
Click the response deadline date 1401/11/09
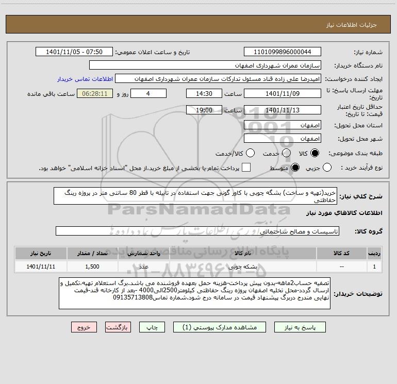(x=283, y=93)
